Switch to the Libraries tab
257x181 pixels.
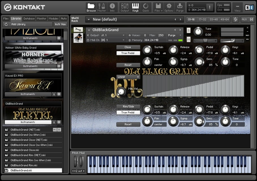point(16,18)
